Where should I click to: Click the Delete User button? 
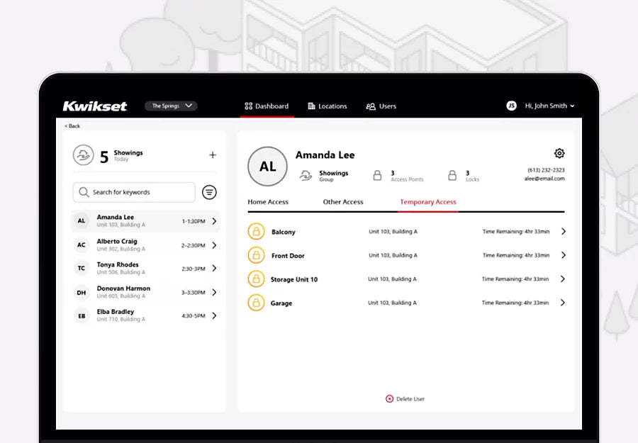point(405,398)
